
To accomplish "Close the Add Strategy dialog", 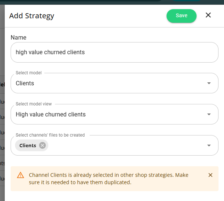I will (x=208, y=15).
